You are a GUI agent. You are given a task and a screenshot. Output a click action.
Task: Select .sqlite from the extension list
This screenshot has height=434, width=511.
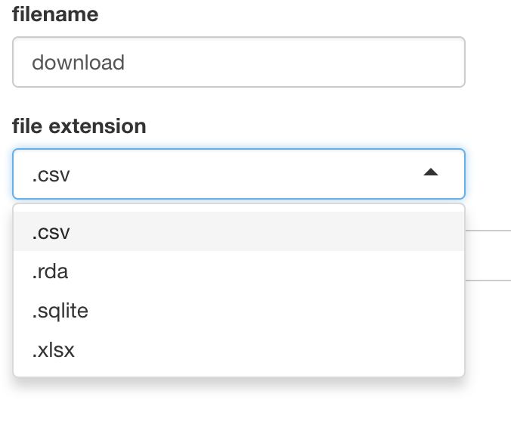click(239, 311)
